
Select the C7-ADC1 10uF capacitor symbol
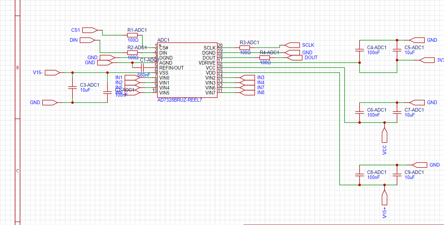pyautogui.click(x=397, y=112)
